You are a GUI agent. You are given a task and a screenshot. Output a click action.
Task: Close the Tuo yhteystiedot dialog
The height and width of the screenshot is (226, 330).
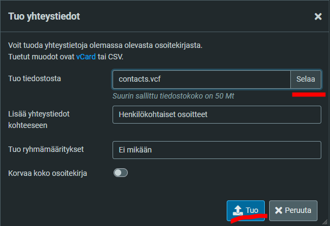pyautogui.click(x=318, y=16)
